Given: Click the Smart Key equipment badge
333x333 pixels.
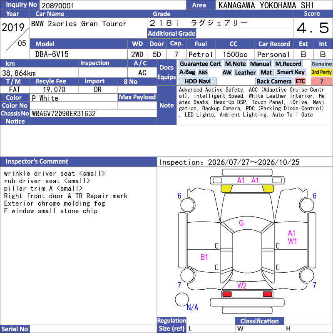Looking at the screenshot, I should pos(291,72).
